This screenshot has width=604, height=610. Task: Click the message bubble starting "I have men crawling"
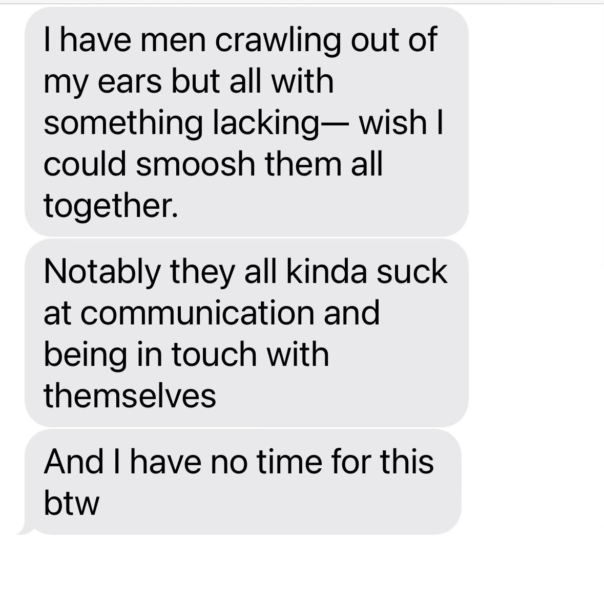point(246,122)
